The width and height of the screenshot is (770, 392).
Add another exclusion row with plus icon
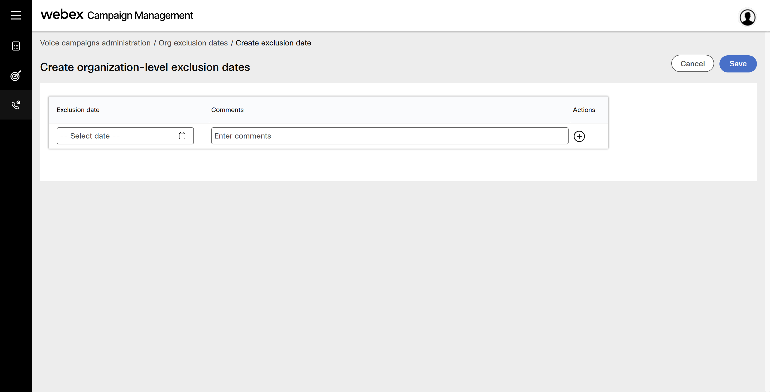579,136
